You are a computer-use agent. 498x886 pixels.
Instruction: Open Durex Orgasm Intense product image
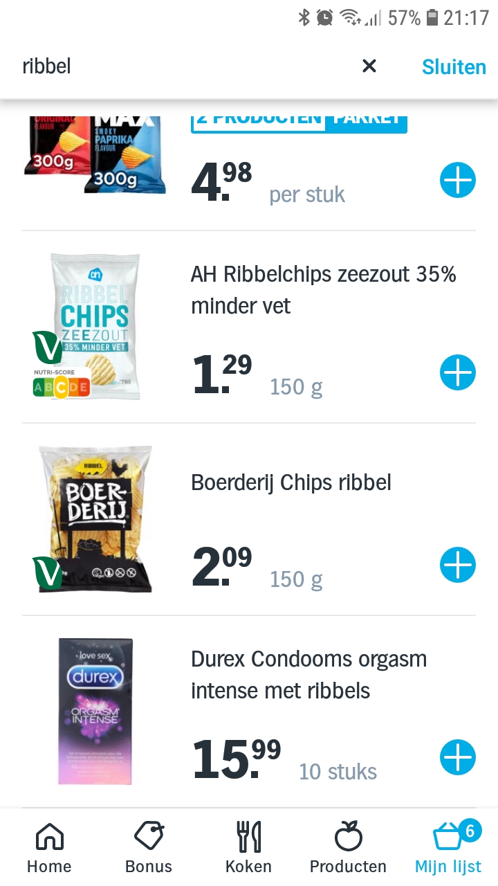coord(95,711)
